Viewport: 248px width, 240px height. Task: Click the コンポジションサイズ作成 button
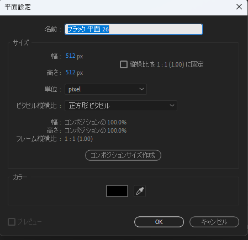[123, 155]
